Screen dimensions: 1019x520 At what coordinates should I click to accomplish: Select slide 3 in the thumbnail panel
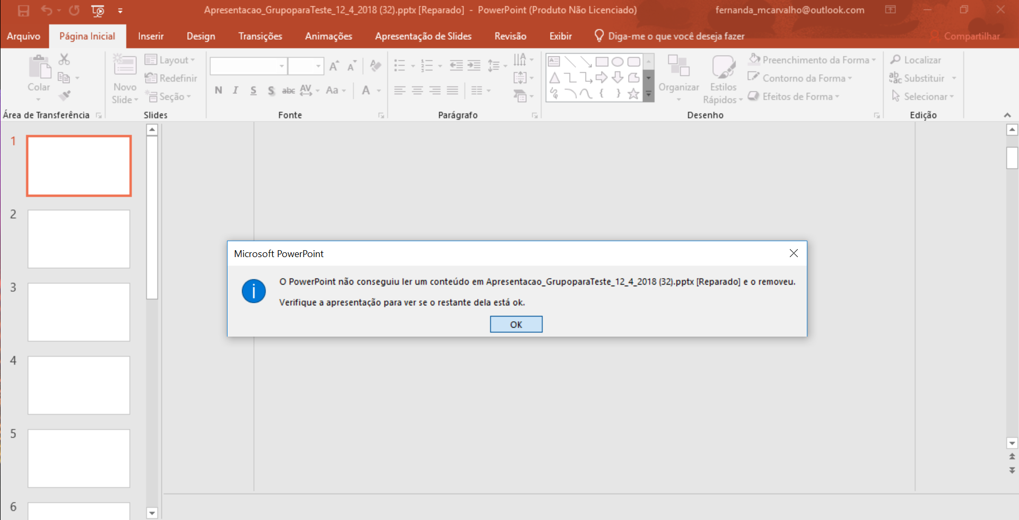click(x=79, y=312)
